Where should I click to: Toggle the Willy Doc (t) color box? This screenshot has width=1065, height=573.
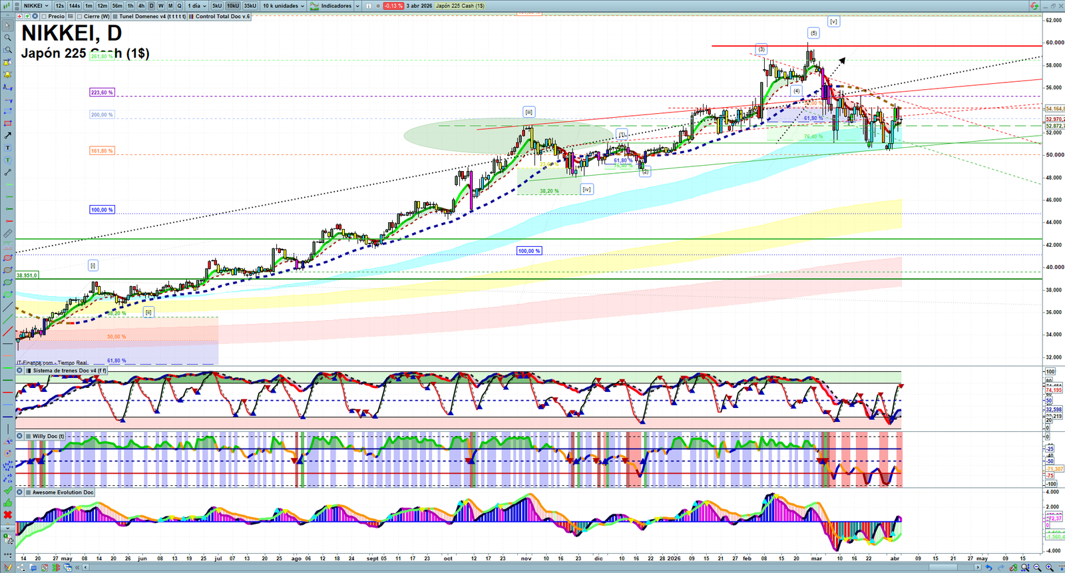click(x=29, y=437)
